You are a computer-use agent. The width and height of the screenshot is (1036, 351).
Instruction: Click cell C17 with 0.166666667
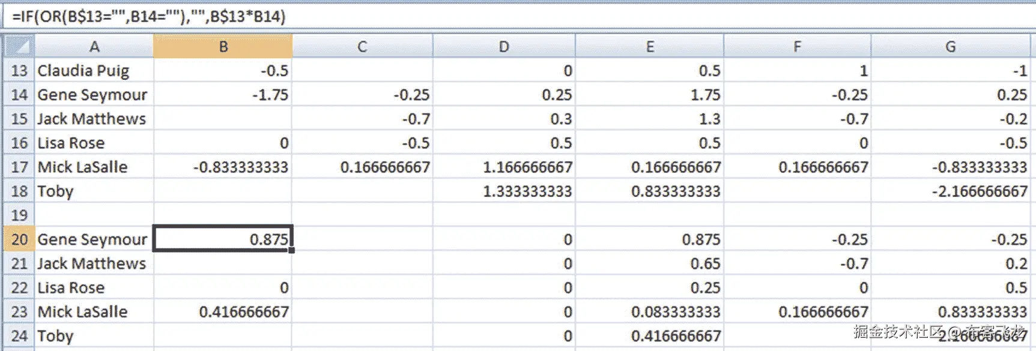tap(362, 167)
